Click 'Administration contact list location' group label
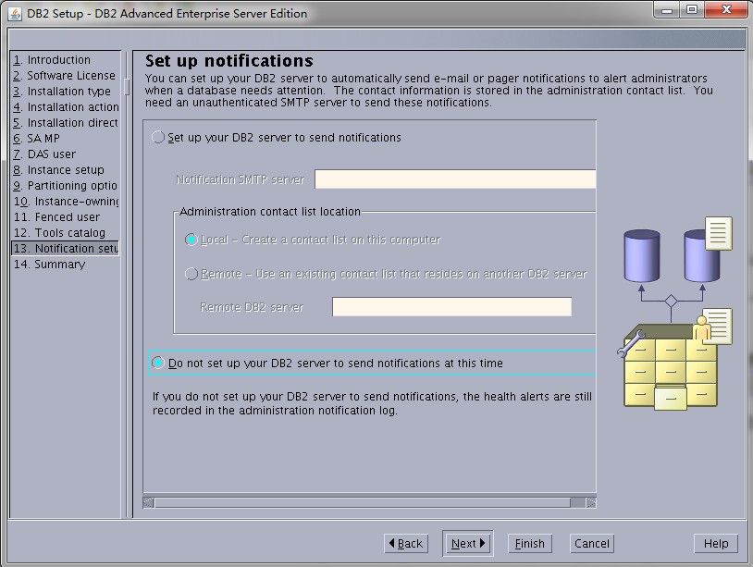753x567 pixels. tap(270, 211)
